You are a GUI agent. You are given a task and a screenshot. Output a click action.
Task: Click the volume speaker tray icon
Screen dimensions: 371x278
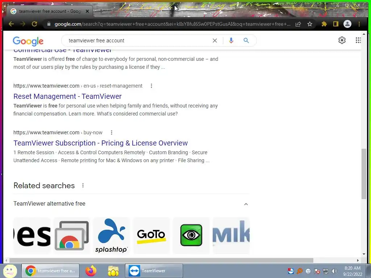click(x=334, y=271)
